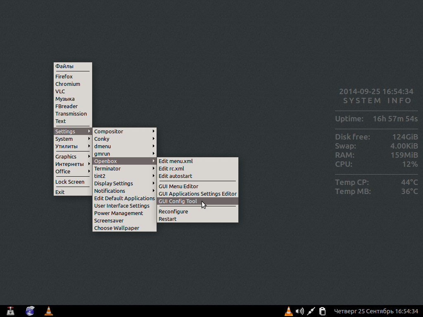Open the network connection tray icon
The image size is (423, 317).
coord(311,311)
